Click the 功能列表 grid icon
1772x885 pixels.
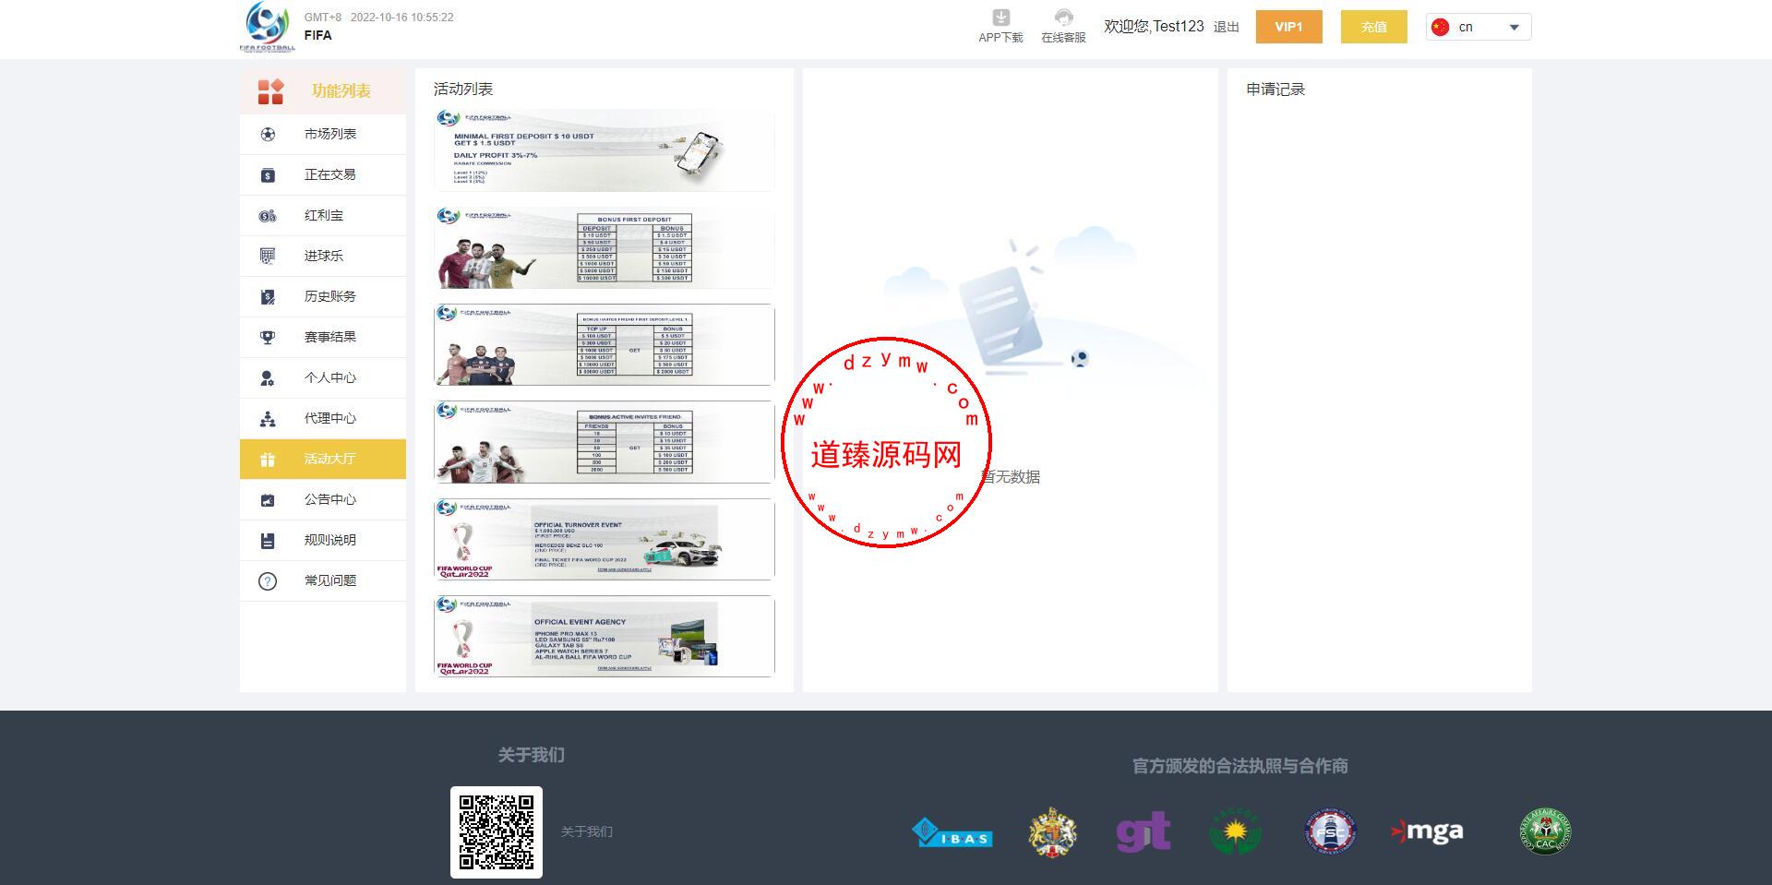(x=270, y=90)
